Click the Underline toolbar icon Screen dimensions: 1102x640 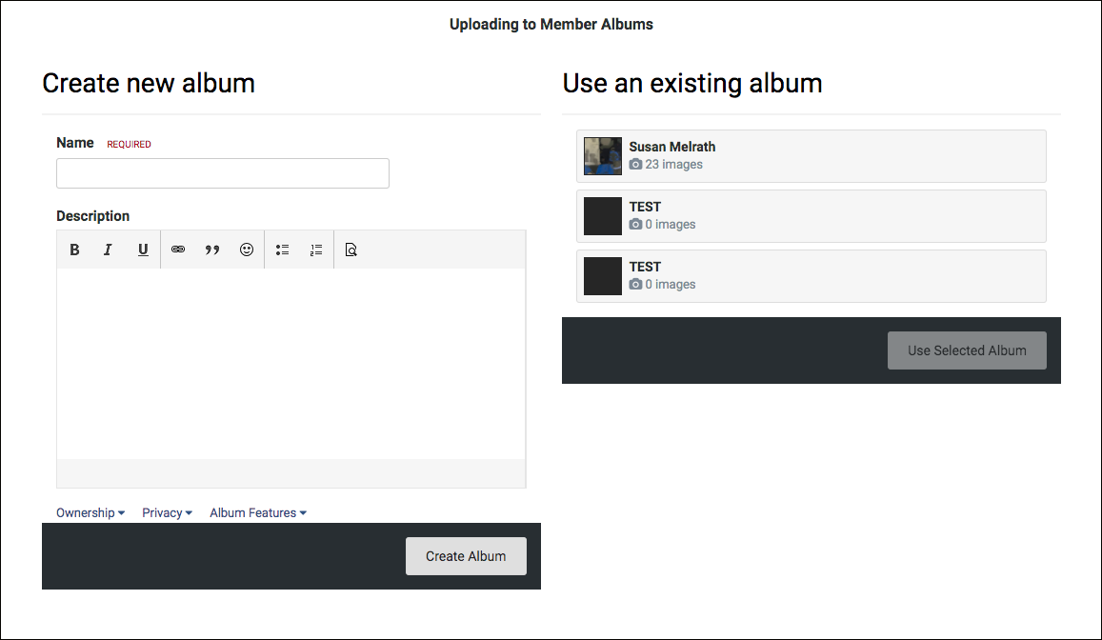[x=143, y=250]
